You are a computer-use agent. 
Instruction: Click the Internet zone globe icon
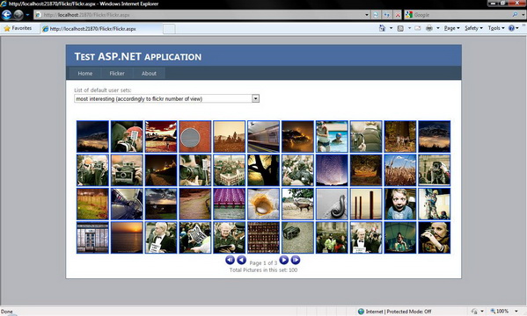click(x=361, y=312)
